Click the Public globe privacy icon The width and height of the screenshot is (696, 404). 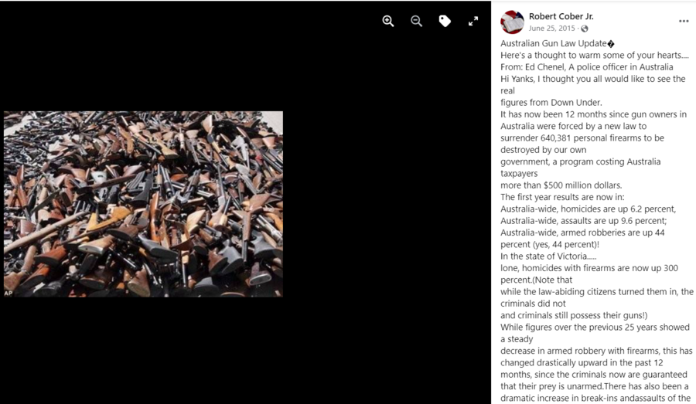click(x=585, y=29)
